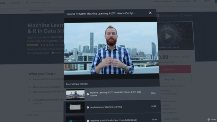
Task: Open the Applications of Machine Learning thumbnail
Action: (75, 107)
